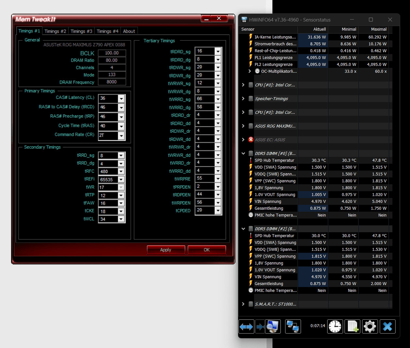Click the DRAM Ratio field showing 80.00
Image resolution: width=410 pixels, height=348 pixels.
click(x=112, y=60)
